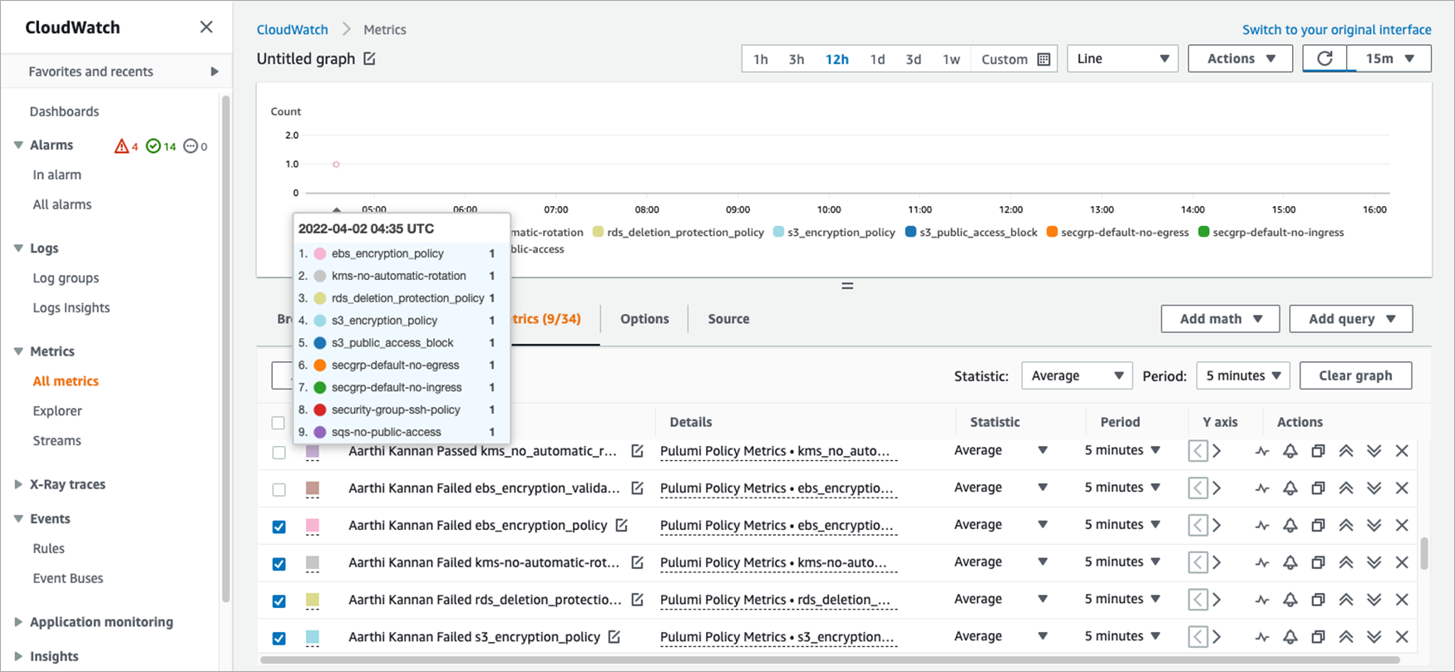Screen dimensions: 1455x672
Task: Expand the Favorites and recents section
Action: 214,71
